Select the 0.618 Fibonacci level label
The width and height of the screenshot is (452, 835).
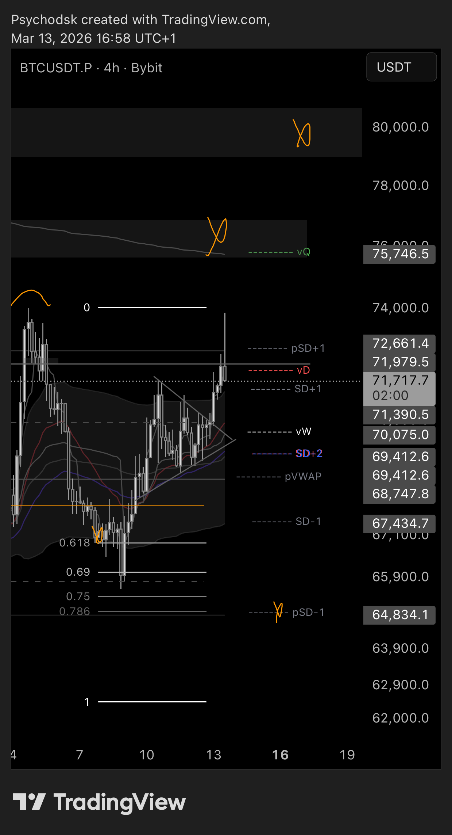tap(74, 543)
